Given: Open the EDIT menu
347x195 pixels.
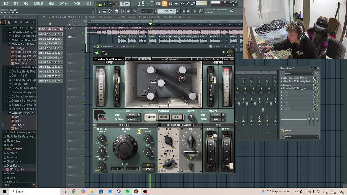Looking at the screenshot, I should pos(16,4).
